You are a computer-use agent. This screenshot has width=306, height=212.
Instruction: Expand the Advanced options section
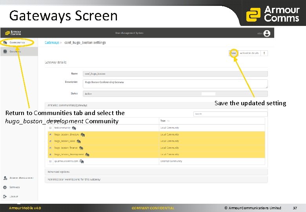pyautogui.click(x=156, y=172)
